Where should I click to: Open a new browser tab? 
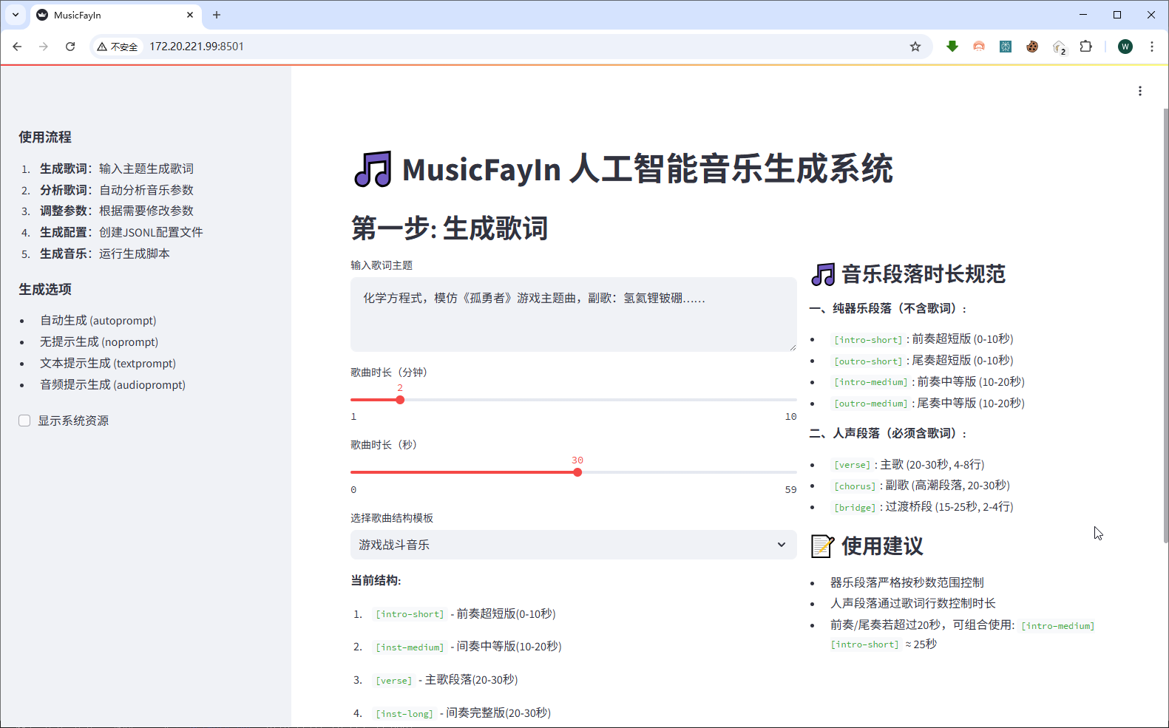coord(217,15)
